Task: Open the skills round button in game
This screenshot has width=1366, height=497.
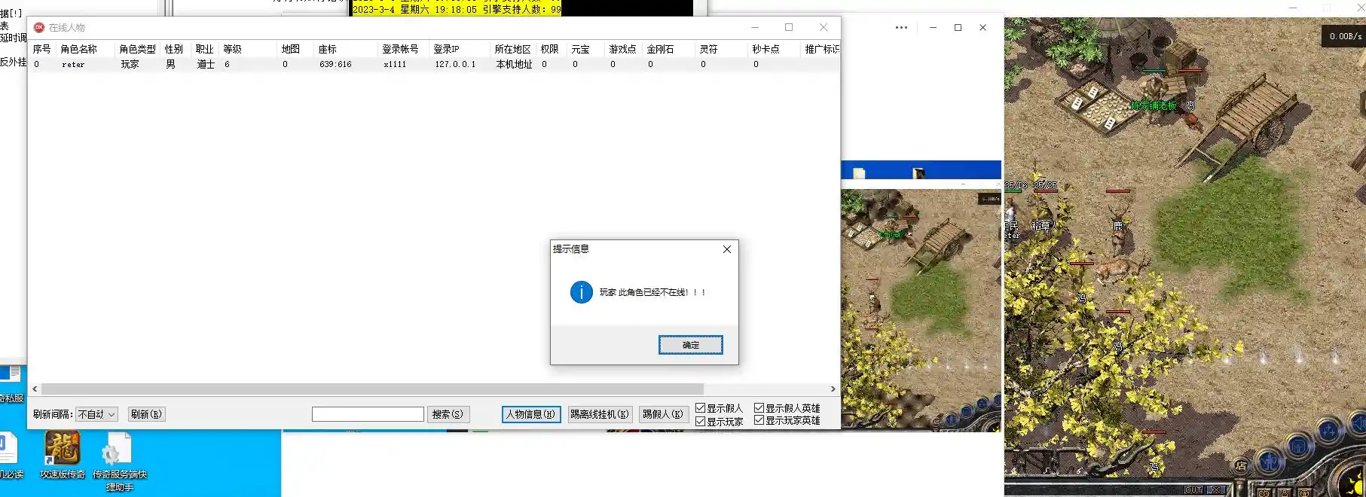Action: 1328,431
